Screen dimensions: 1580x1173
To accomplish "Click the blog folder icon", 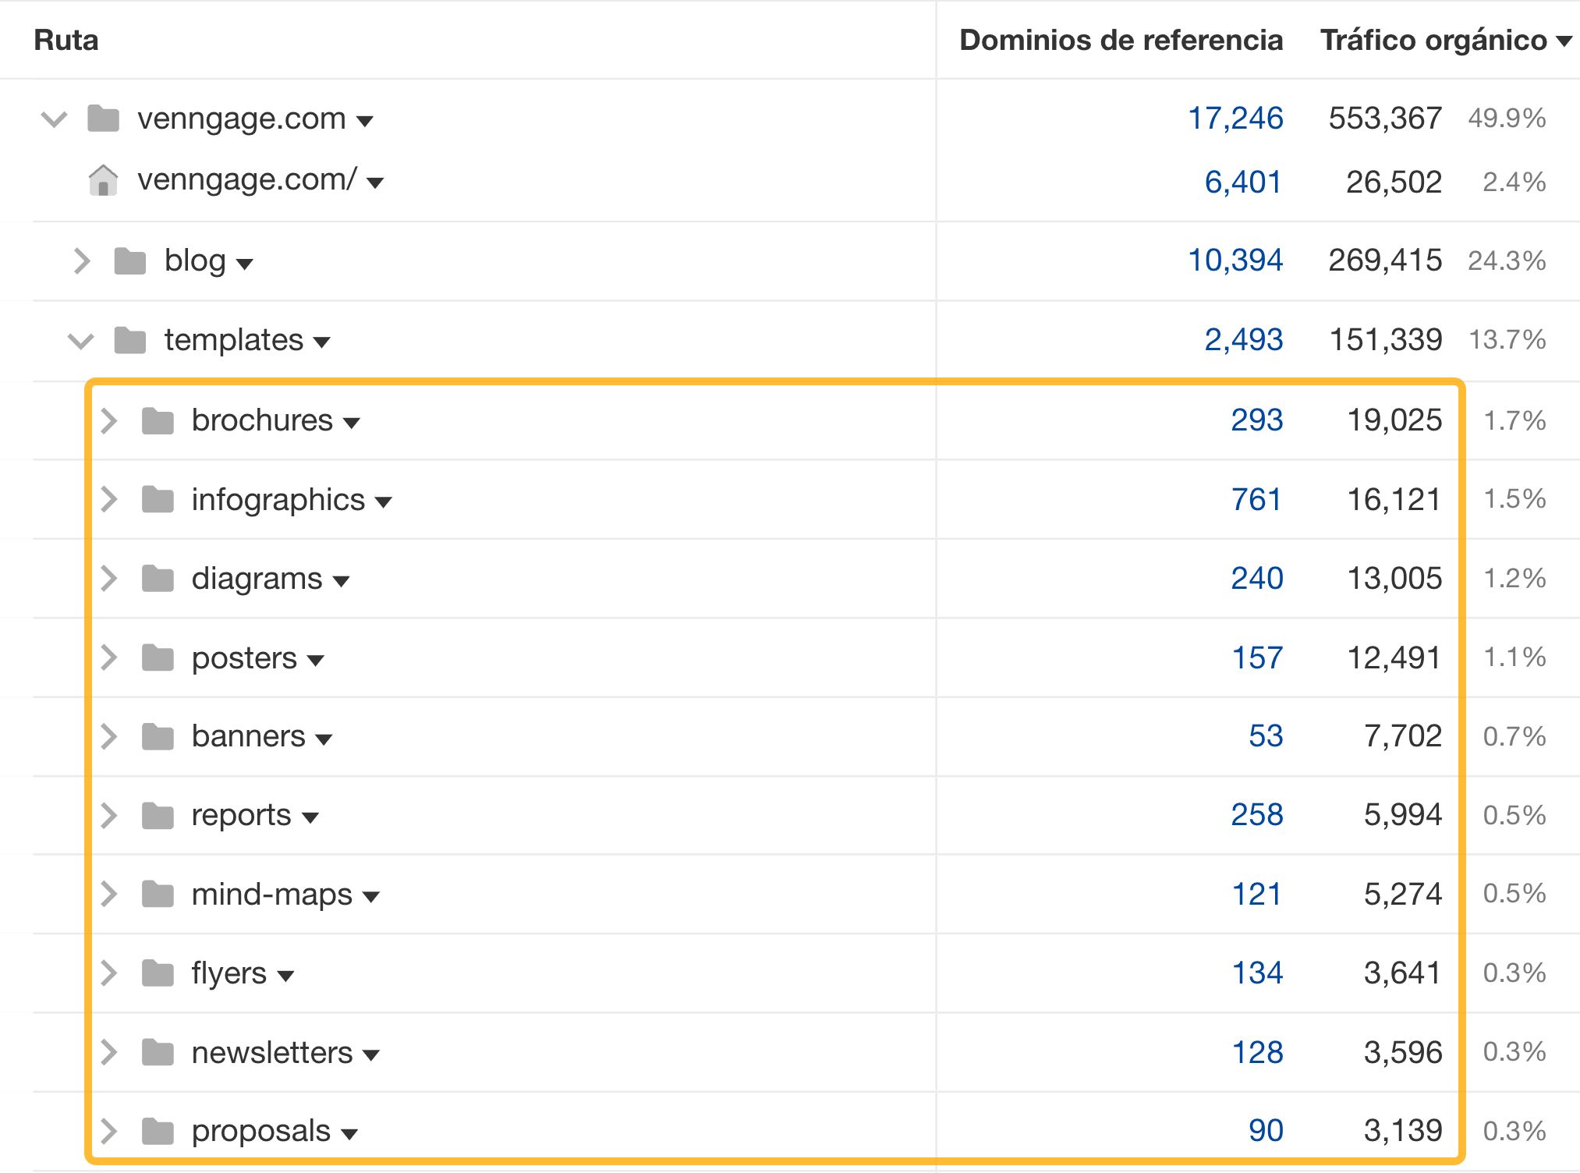I will [130, 260].
